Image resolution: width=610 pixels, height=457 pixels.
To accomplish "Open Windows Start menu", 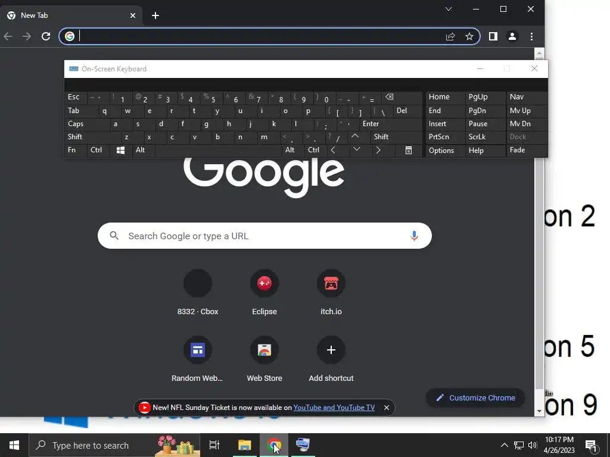I will pos(14,445).
